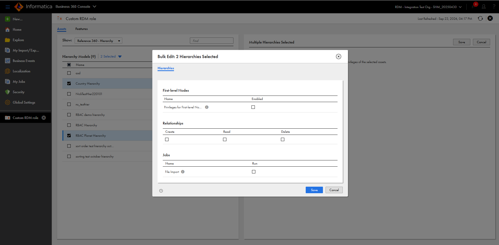Open My Import/Export in sidebar
This screenshot has height=245, width=499.
tap(26, 50)
